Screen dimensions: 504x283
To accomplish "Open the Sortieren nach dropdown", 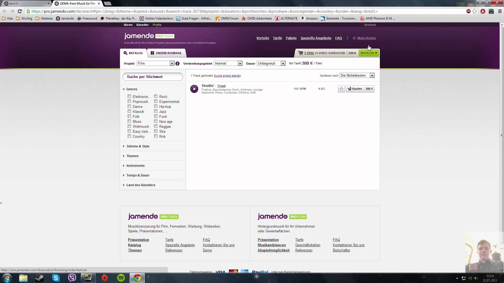I will 357,75.
